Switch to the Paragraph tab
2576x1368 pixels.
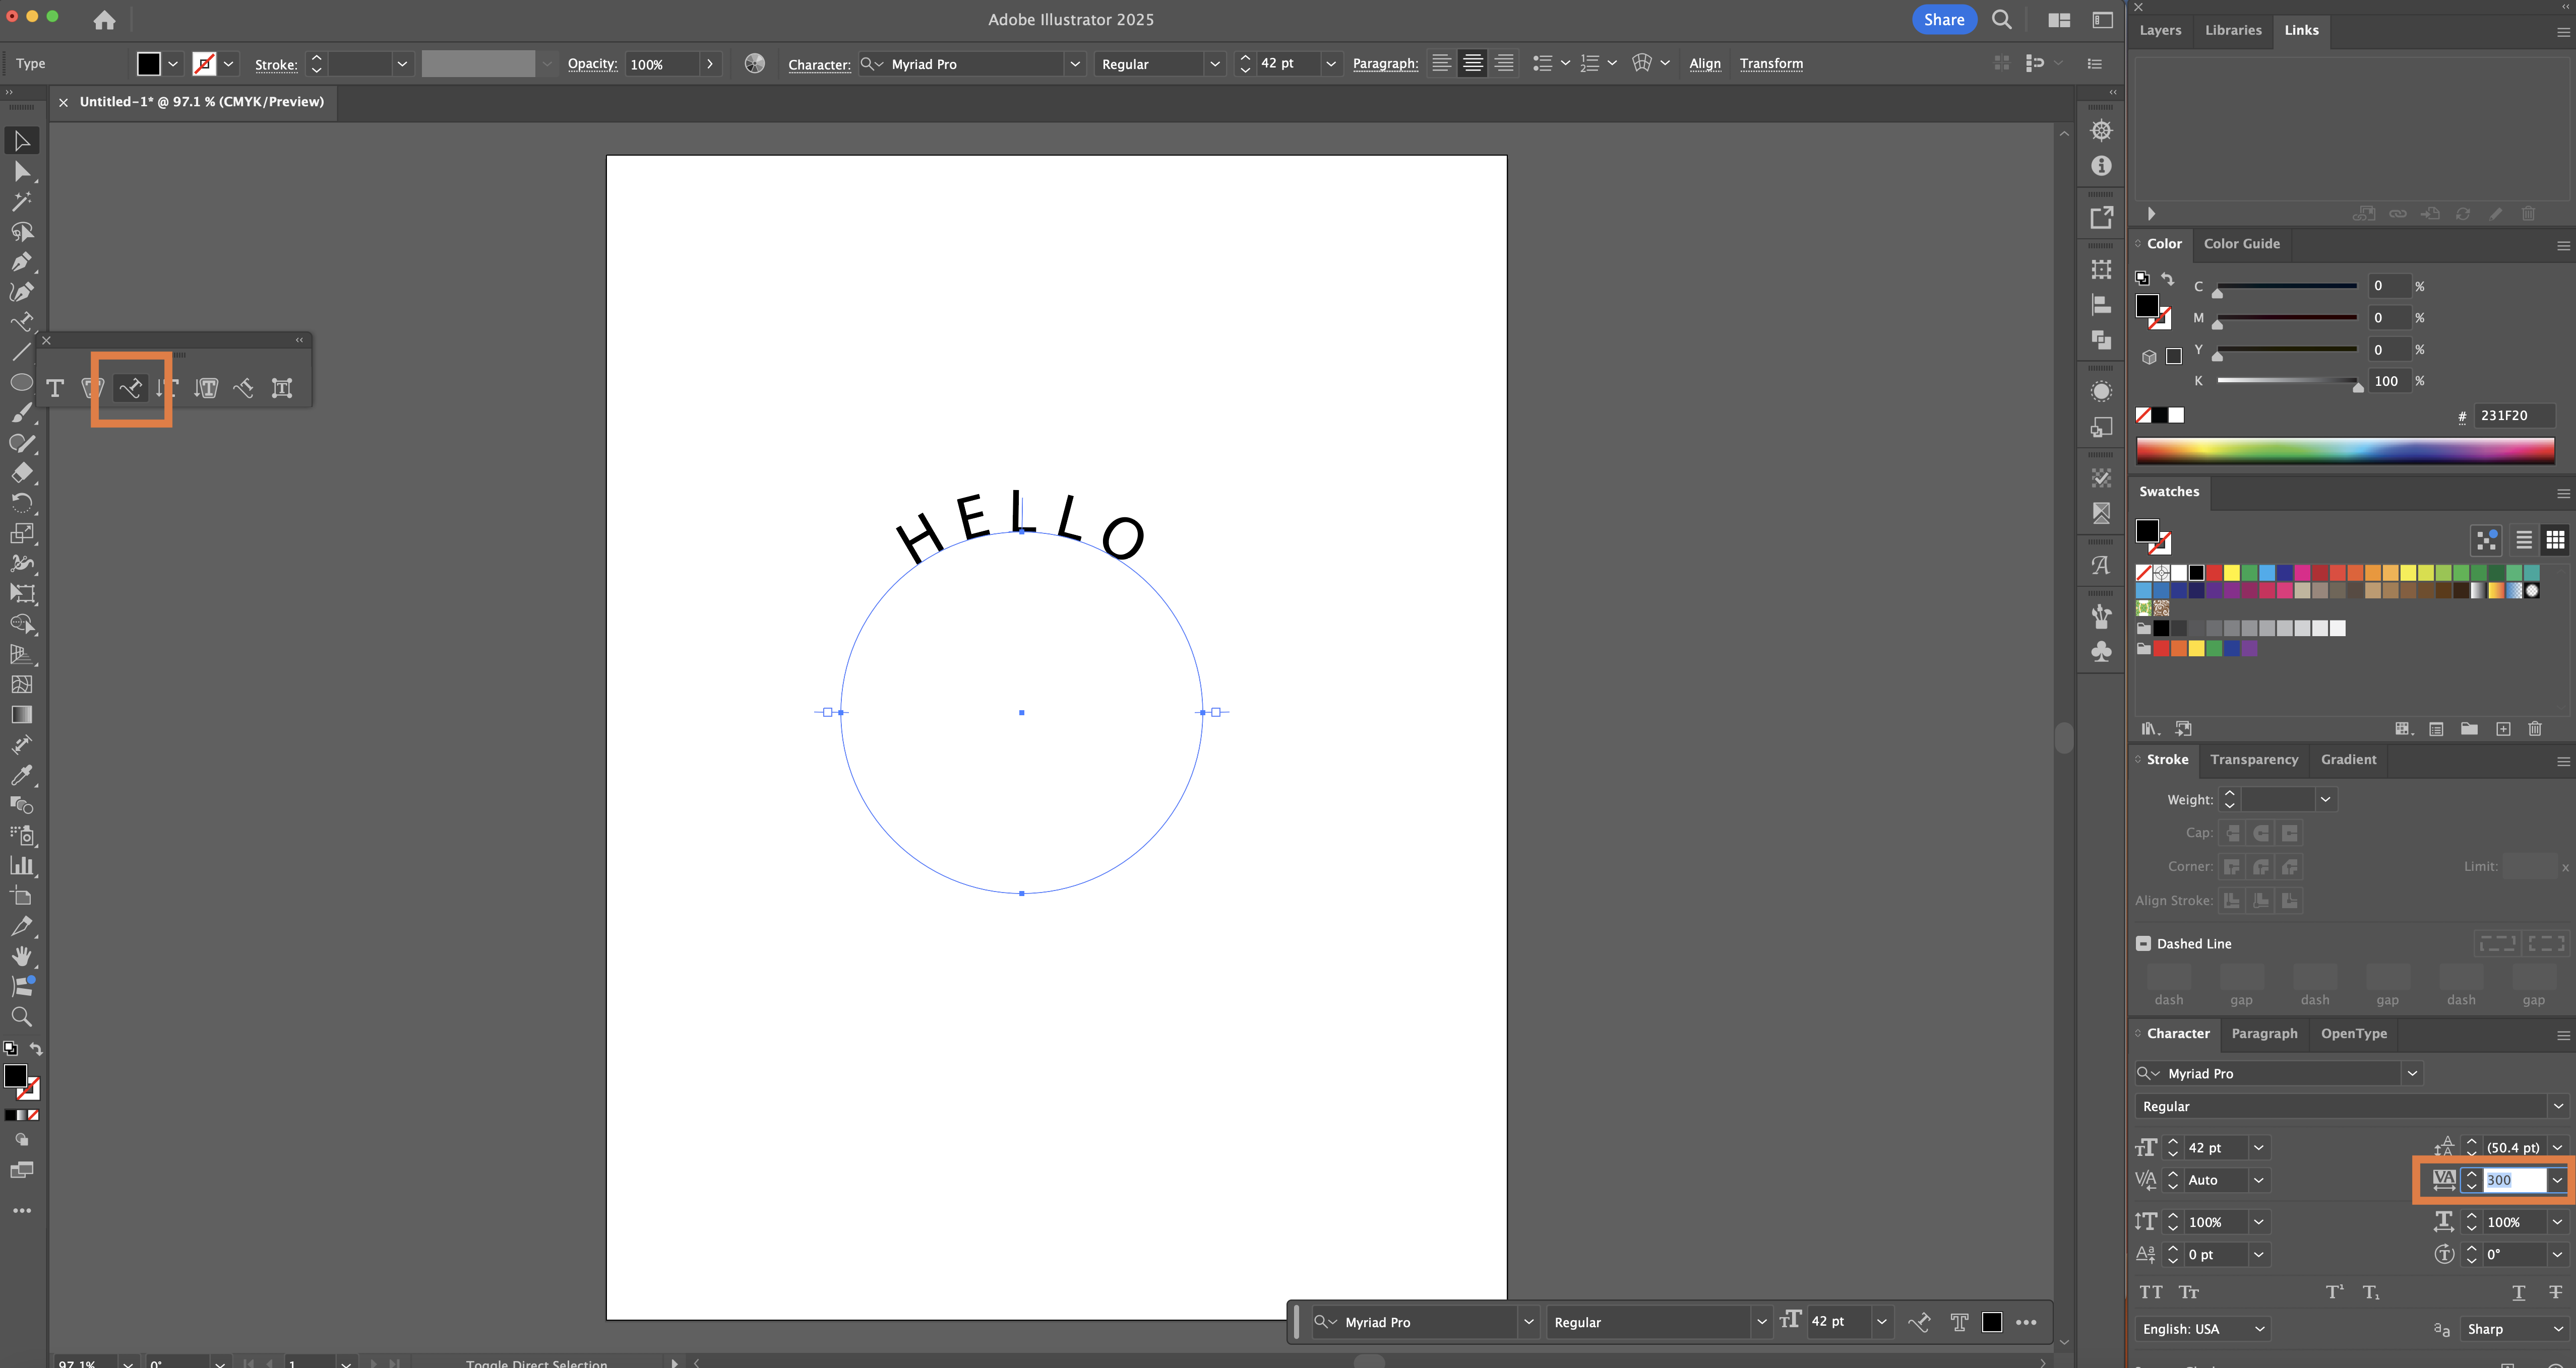[2265, 1033]
